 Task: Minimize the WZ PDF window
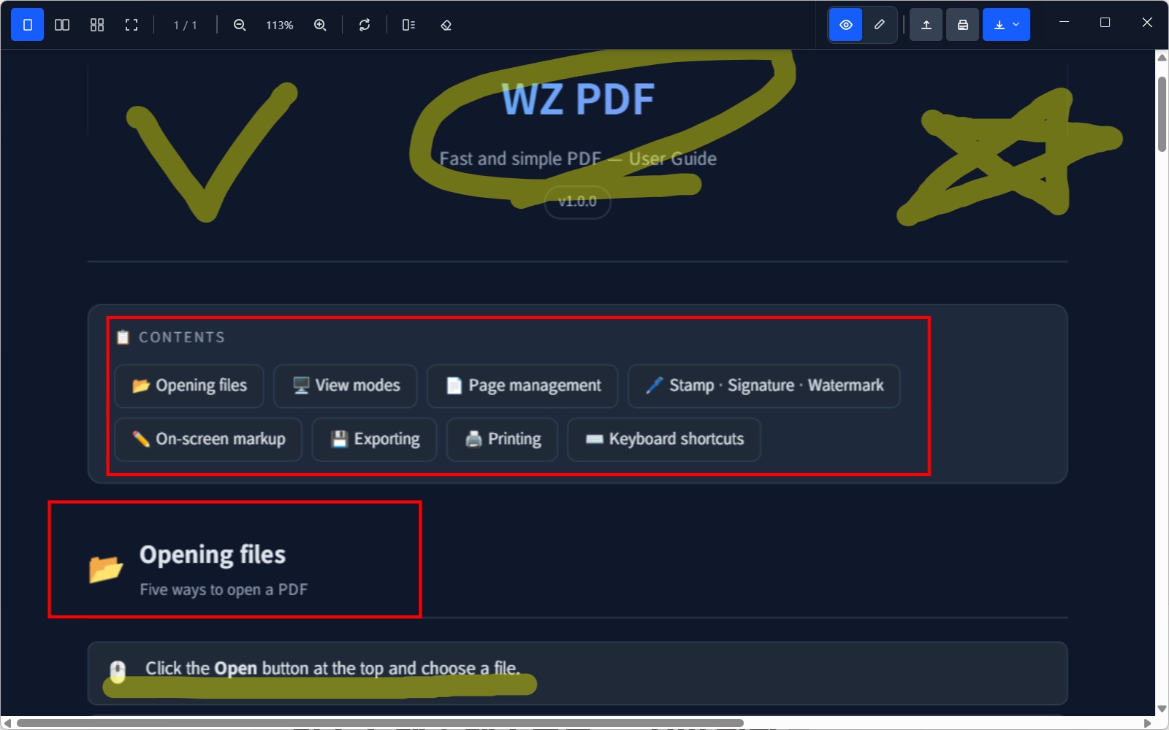click(1064, 23)
